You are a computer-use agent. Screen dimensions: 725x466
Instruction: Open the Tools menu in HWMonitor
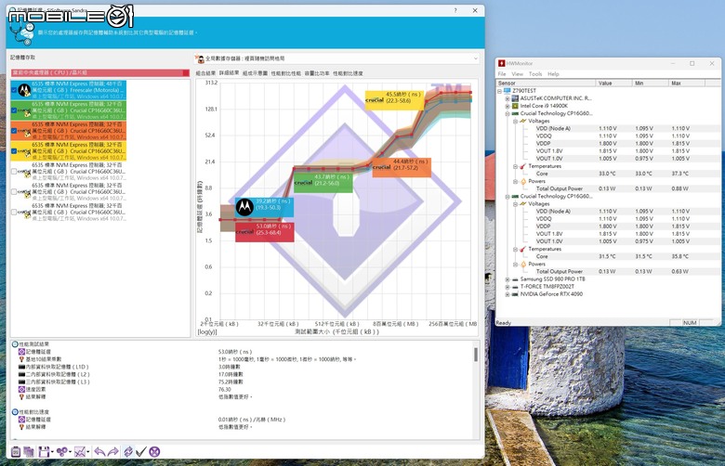[535, 74]
